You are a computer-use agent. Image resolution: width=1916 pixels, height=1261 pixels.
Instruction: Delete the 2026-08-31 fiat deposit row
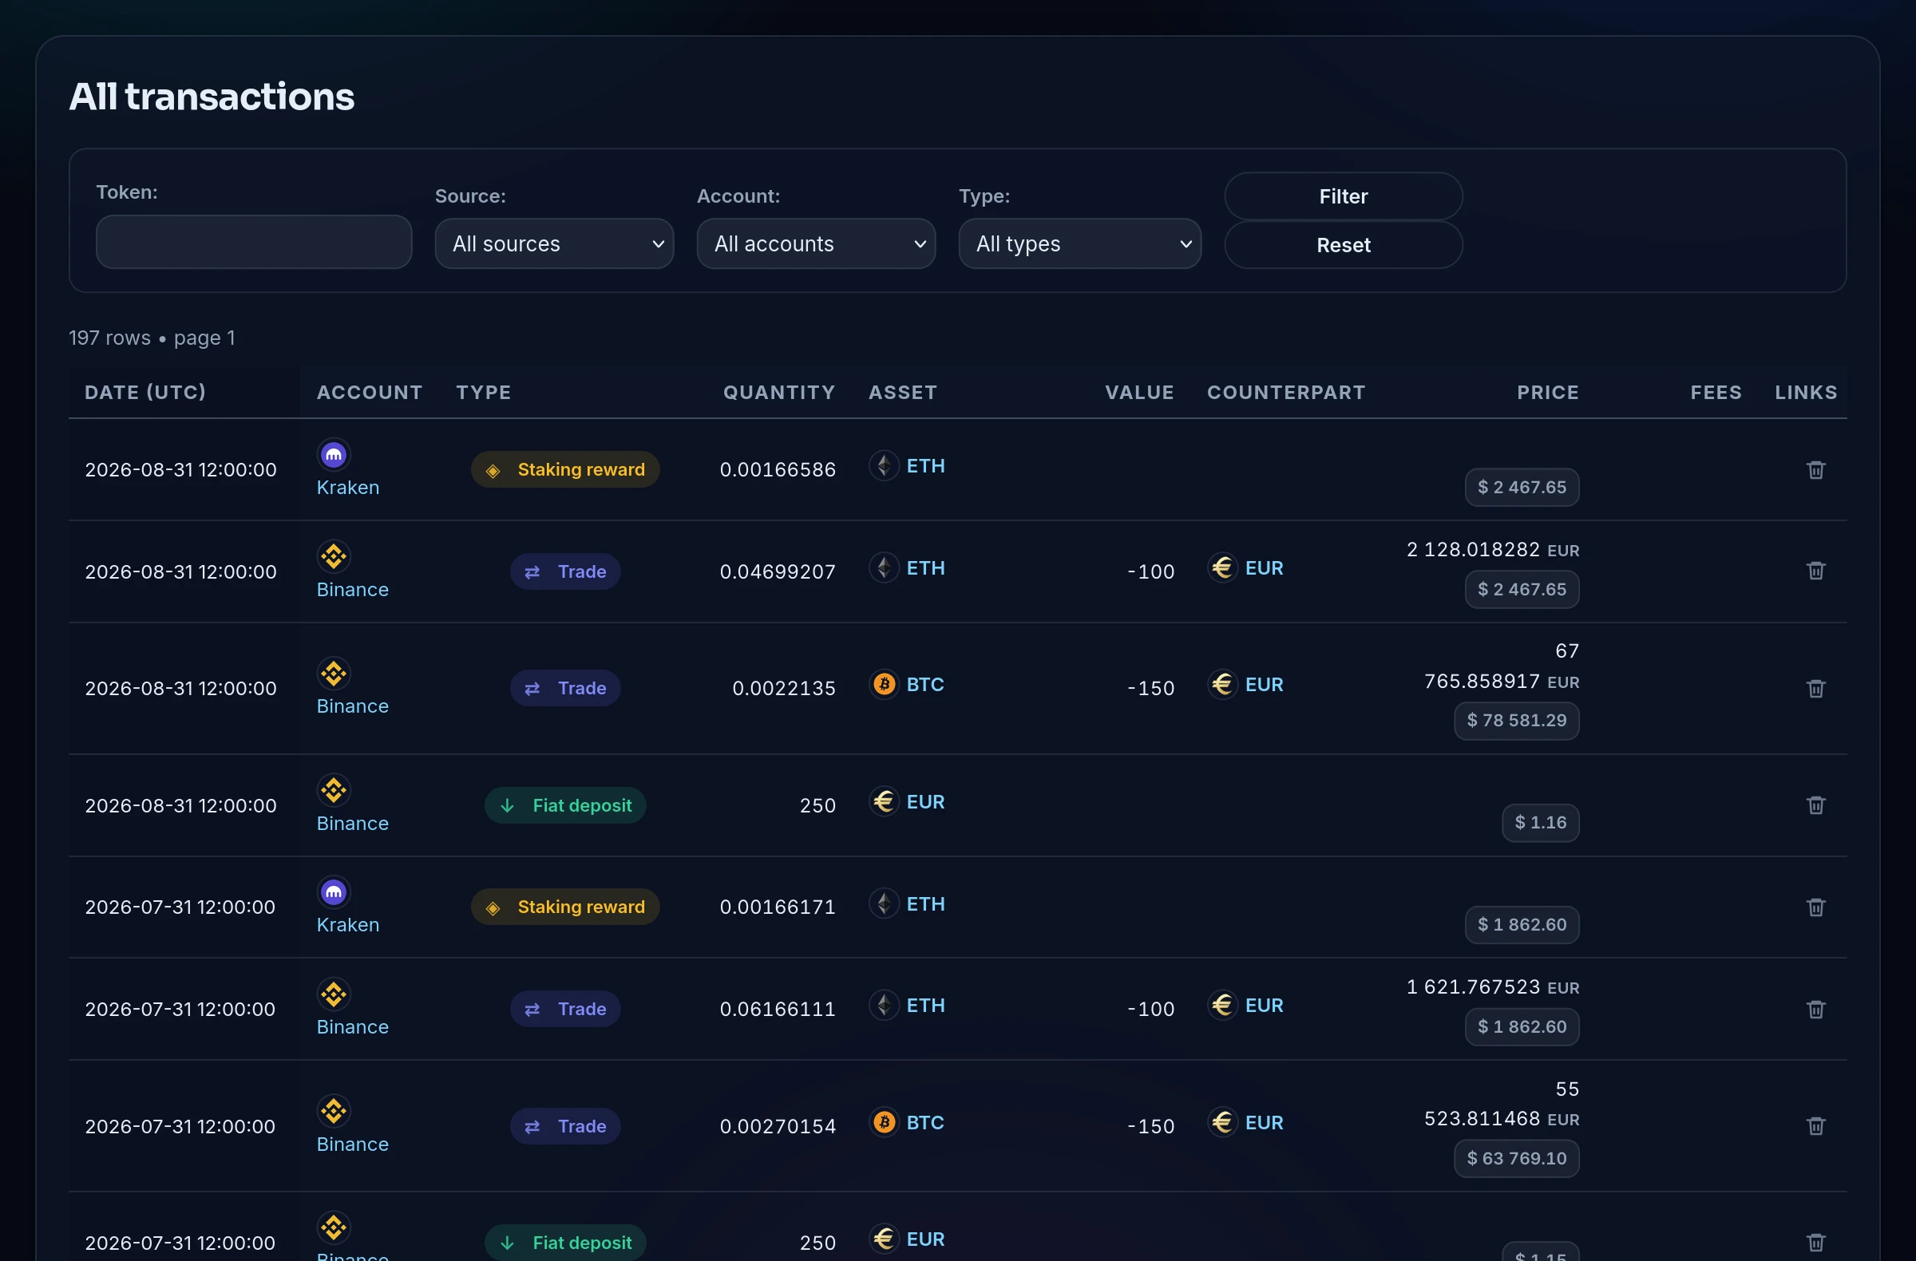click(x=1815, y=805)
